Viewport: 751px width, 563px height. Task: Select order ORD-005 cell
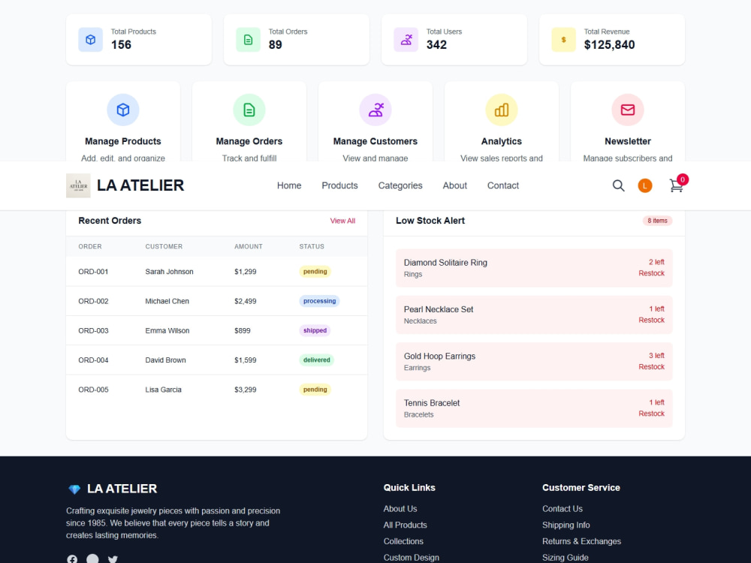coord(93,390)
